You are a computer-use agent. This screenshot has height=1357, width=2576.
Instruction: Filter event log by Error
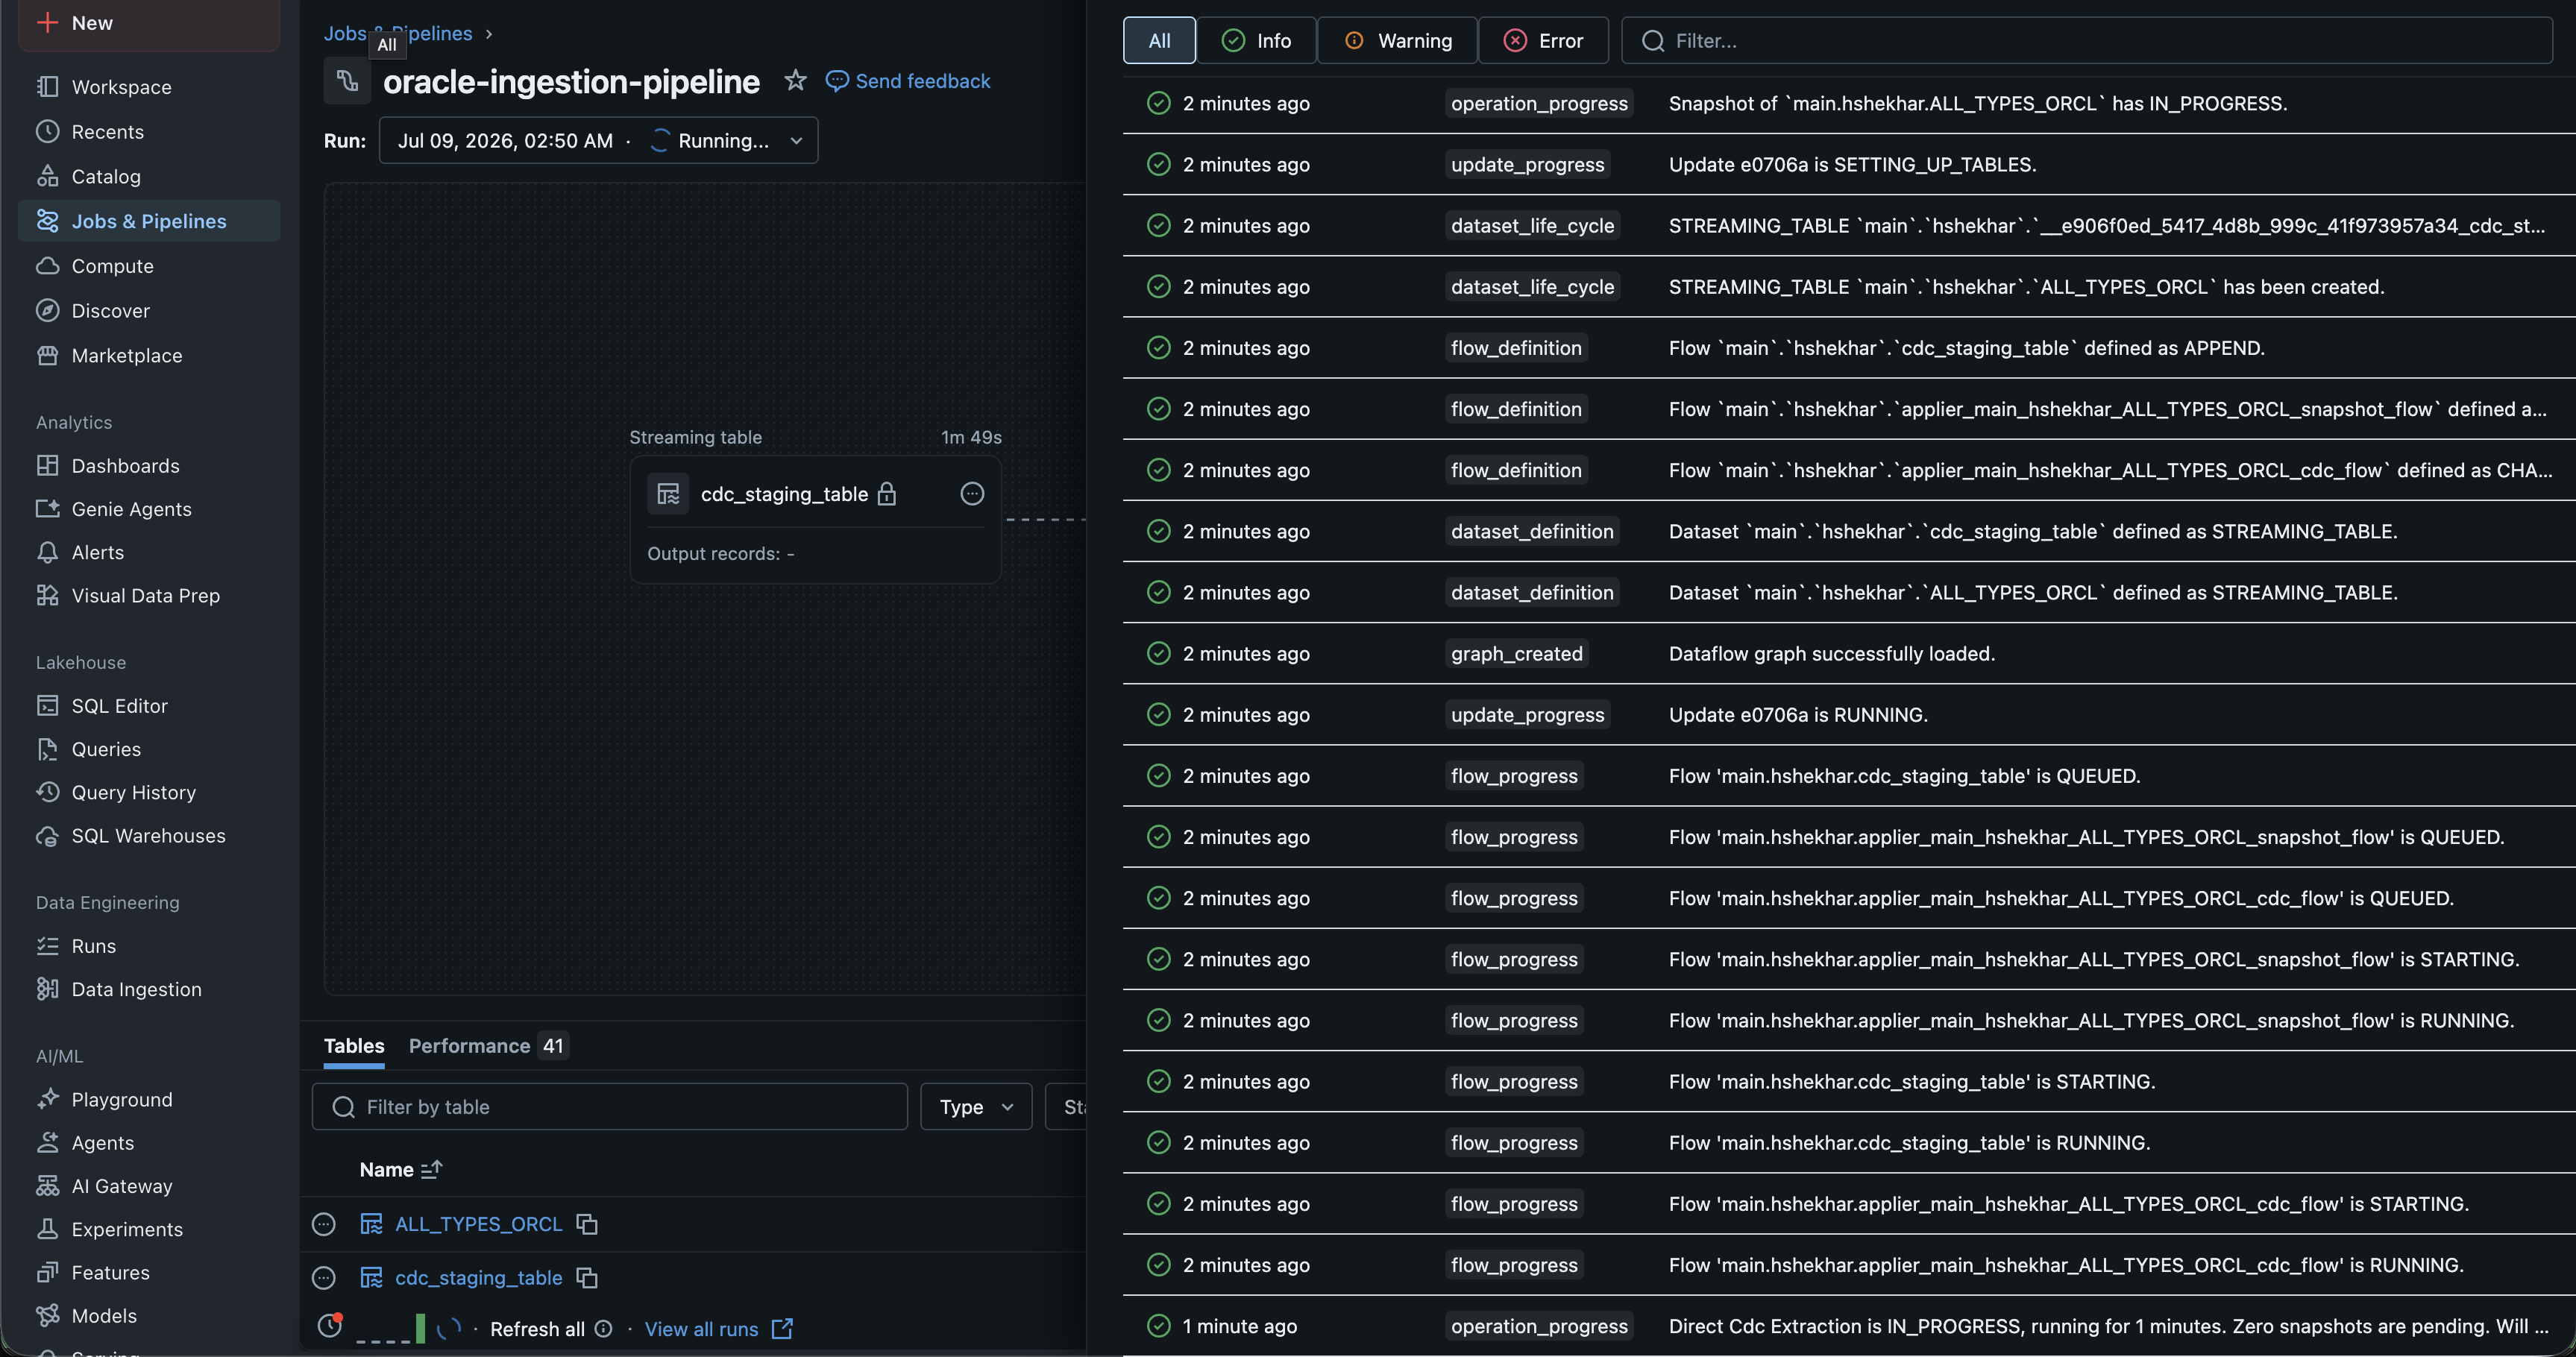pyautogui.click(x=1543, y=40)
